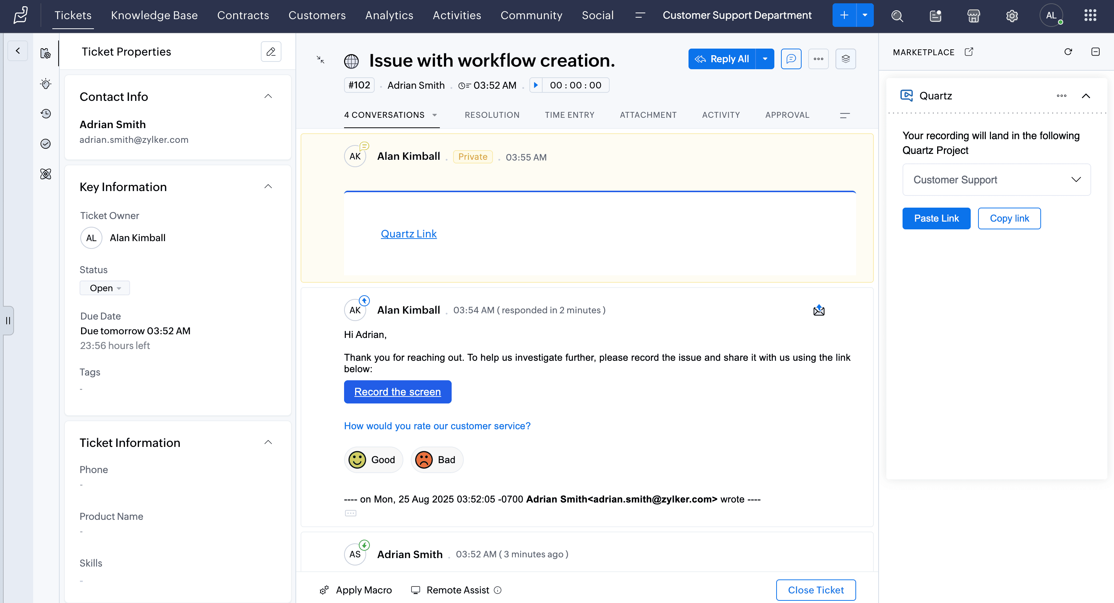Screen dimensions: 1114x603
Task: Expand the Reply All dropdown arrow
Action: point(764,59)
